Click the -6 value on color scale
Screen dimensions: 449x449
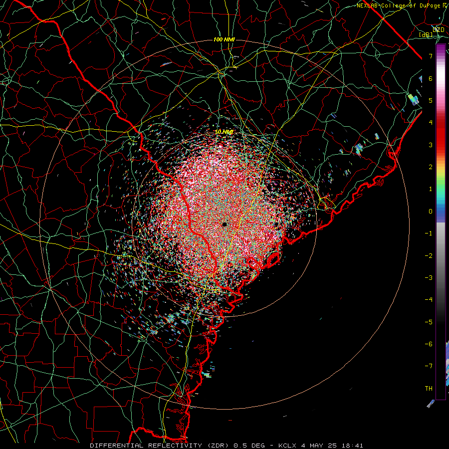429,344
